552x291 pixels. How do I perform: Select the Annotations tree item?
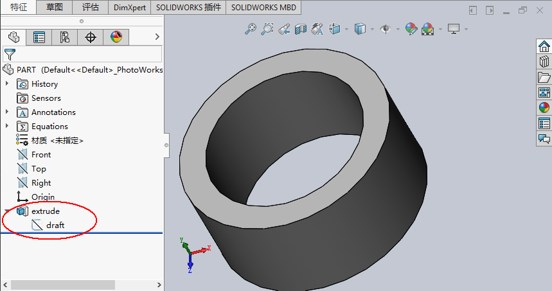53,112
